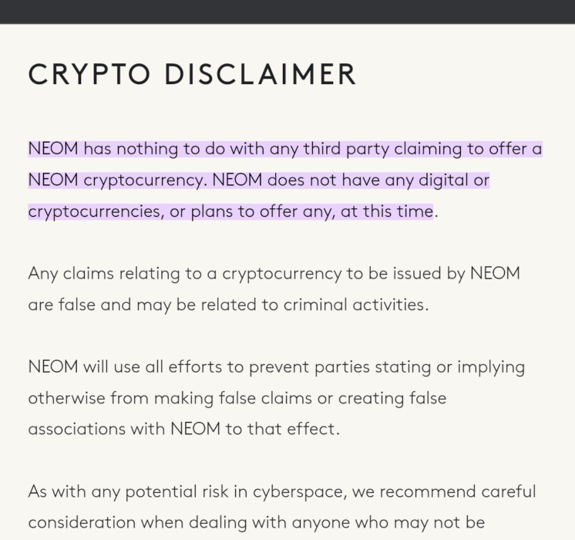Click highlighted phrase "at this time"

coord(388,211)
